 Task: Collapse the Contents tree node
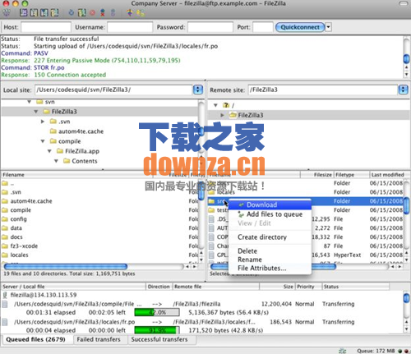tap(56, 161)
